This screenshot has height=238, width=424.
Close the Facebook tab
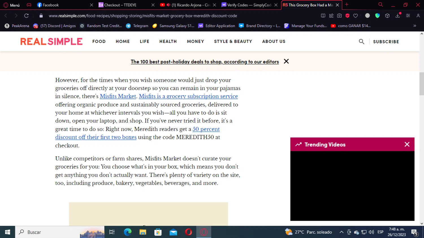pyautogui.click(x=91, y=5)
